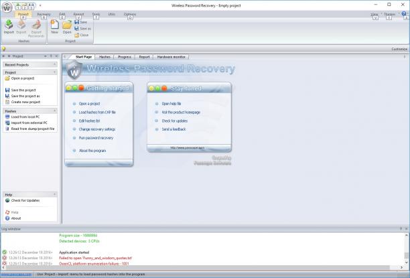Click the Open project folder icon
The height and width of the screenshot is (278, 410).
coord(67,25)
